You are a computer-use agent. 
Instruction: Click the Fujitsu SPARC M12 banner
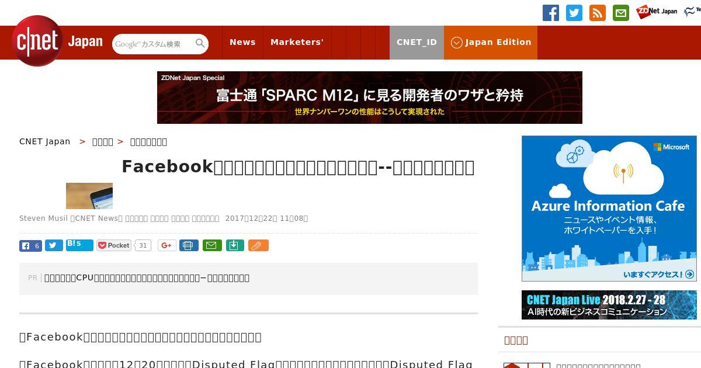pos(370,98)
